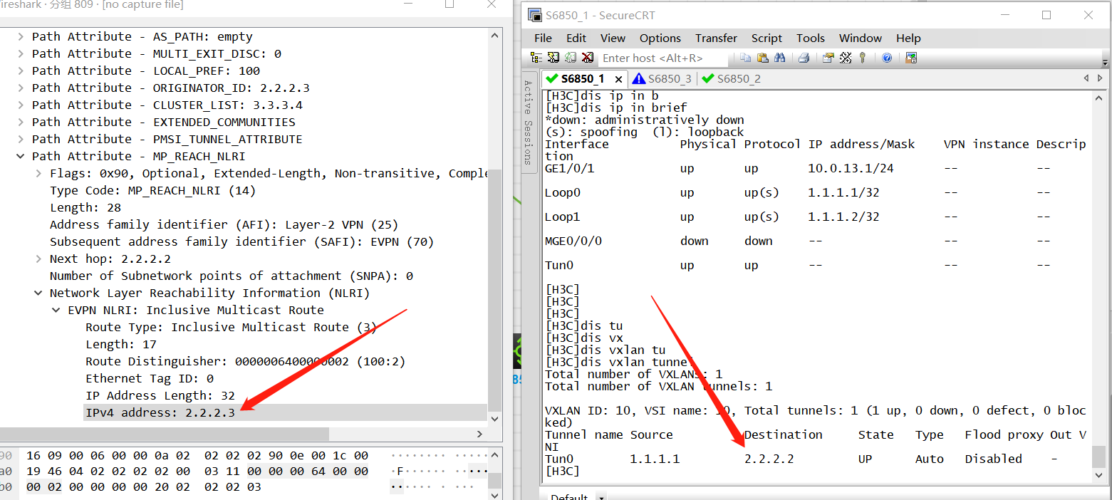Open Session Manager icon in SecureCRT toolbar
Viewport: 1112px width, 500px height.
point(536,58)
